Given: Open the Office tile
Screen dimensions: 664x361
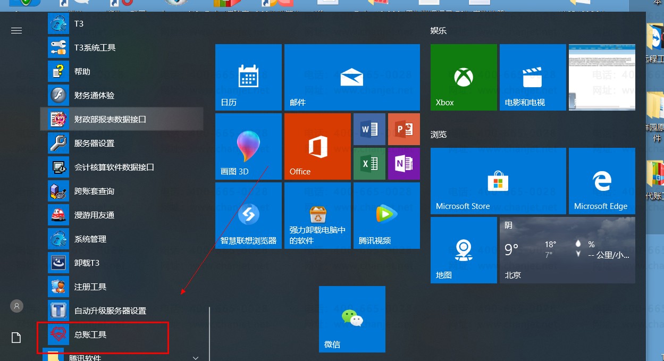Looking at the screenshot, I should coord(317,146).
